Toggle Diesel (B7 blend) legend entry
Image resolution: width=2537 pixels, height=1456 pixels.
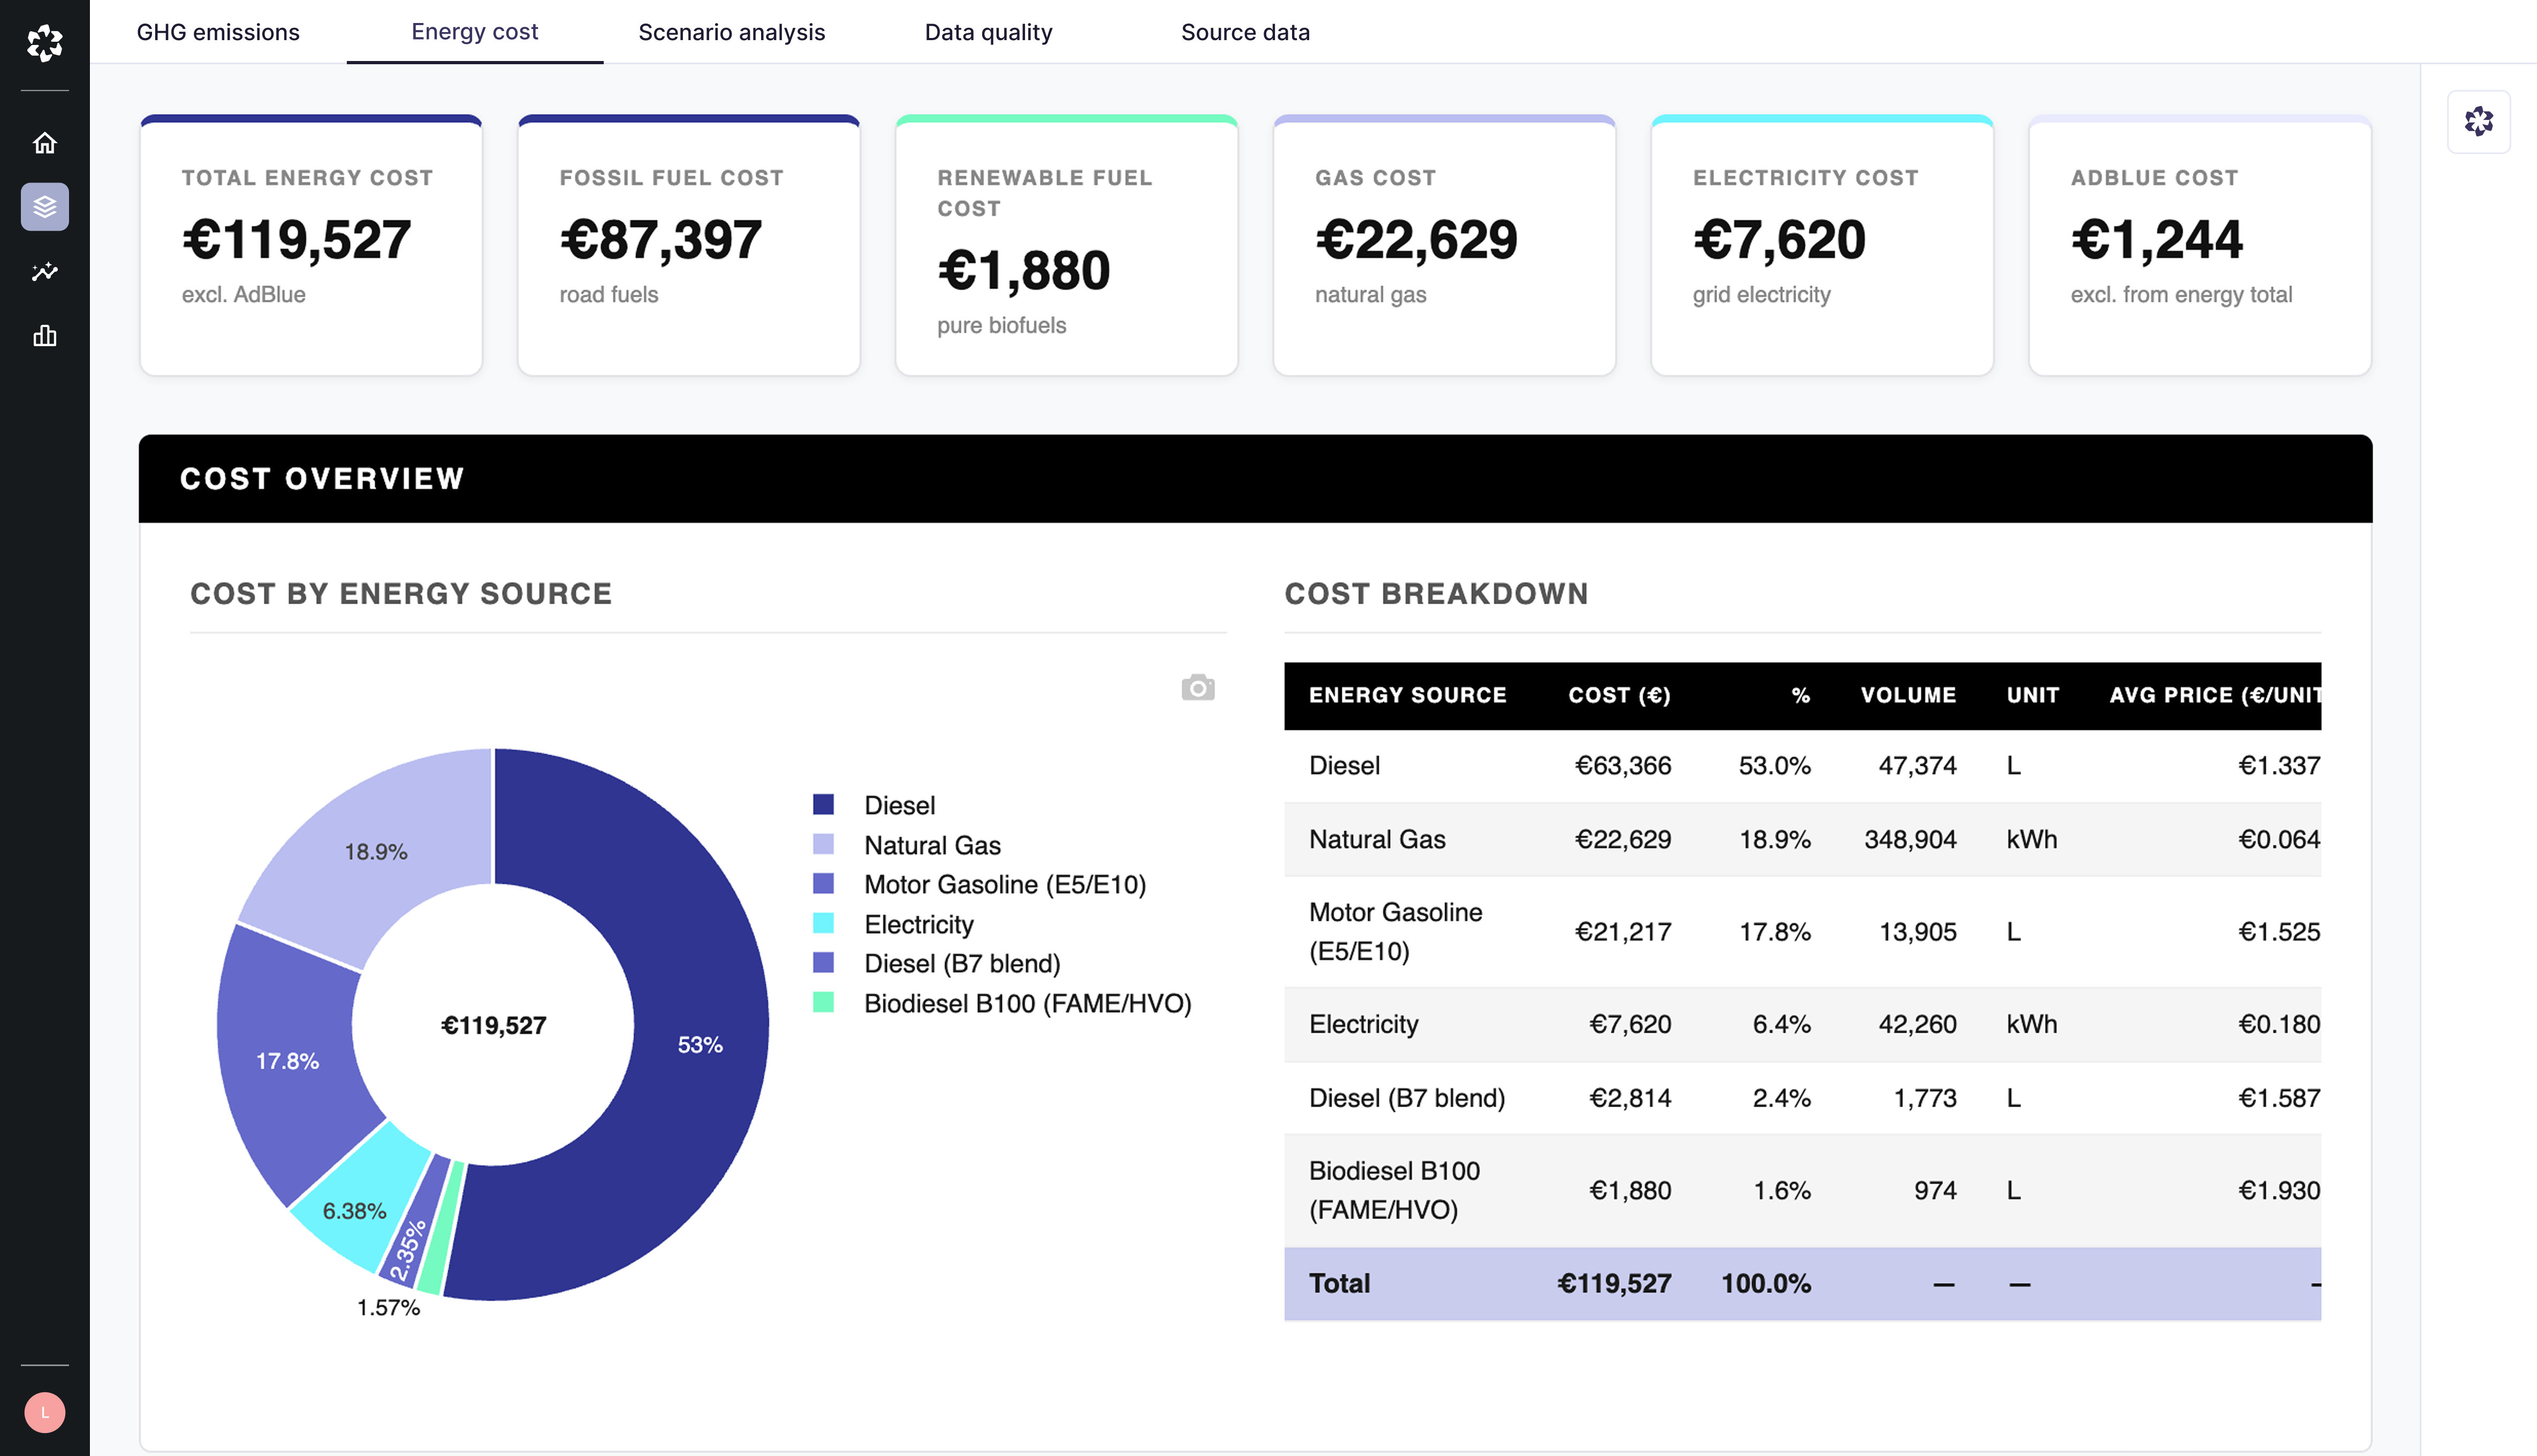pyautogui.click(x=937, y=963)
